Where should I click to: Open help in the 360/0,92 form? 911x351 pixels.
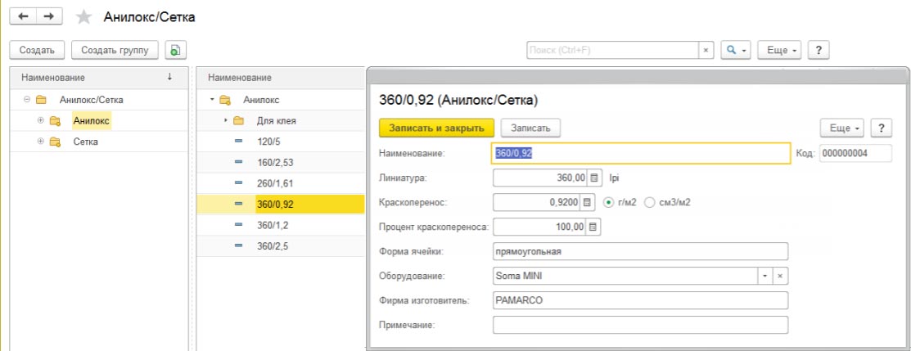pos(882,128)
